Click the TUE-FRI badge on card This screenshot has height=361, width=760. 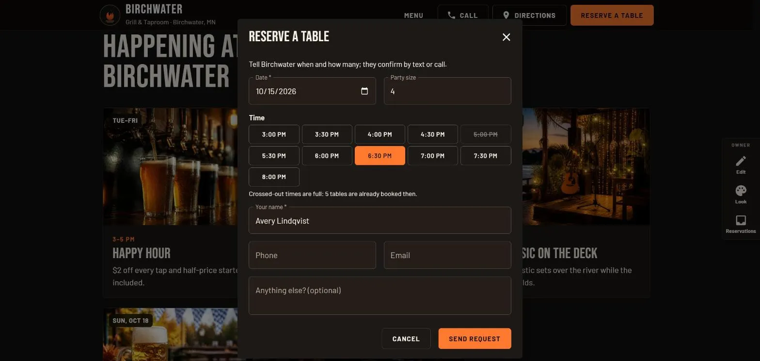coord(125,120)
